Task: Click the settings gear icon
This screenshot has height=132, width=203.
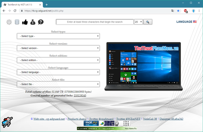Action: [x=9, y=22]
